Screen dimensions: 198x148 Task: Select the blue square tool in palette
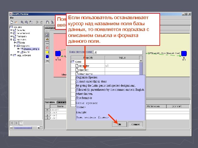pyautogui.click(x=47, y=56)
